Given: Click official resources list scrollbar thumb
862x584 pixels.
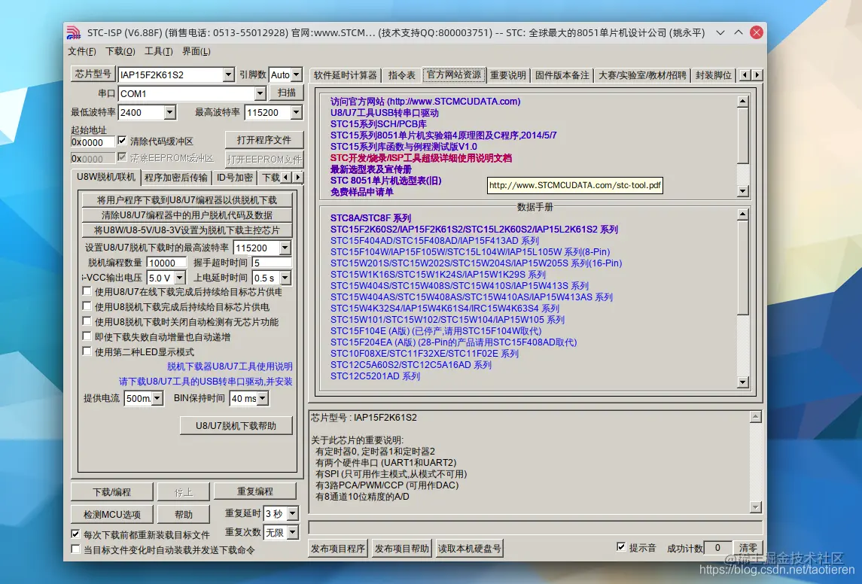Looking at the screenshot, I should tap(743, 135).
